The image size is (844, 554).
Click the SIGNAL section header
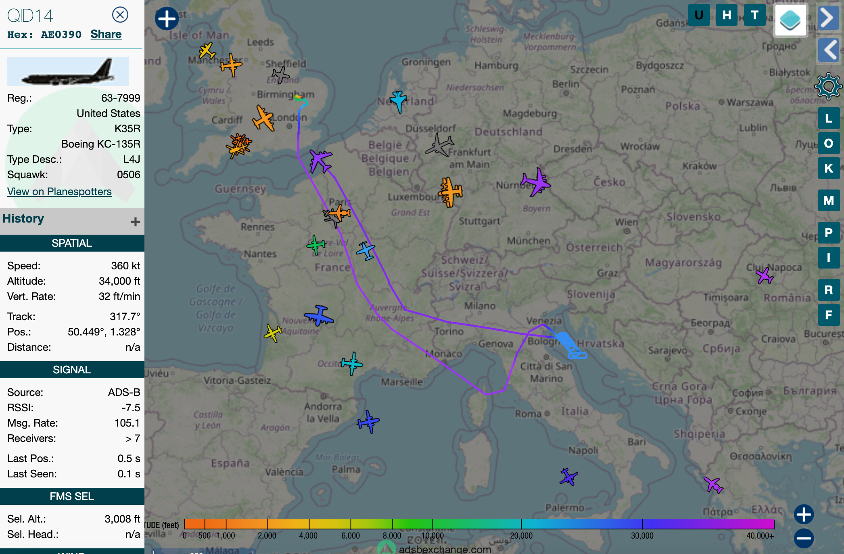coord(72,370)
